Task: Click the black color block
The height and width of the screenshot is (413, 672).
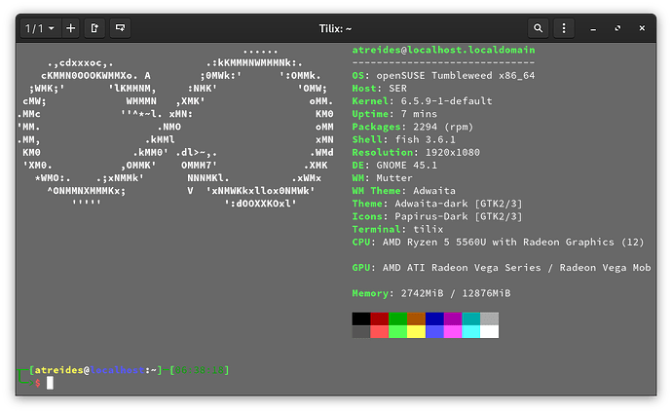Action: (x=361, y=319)
